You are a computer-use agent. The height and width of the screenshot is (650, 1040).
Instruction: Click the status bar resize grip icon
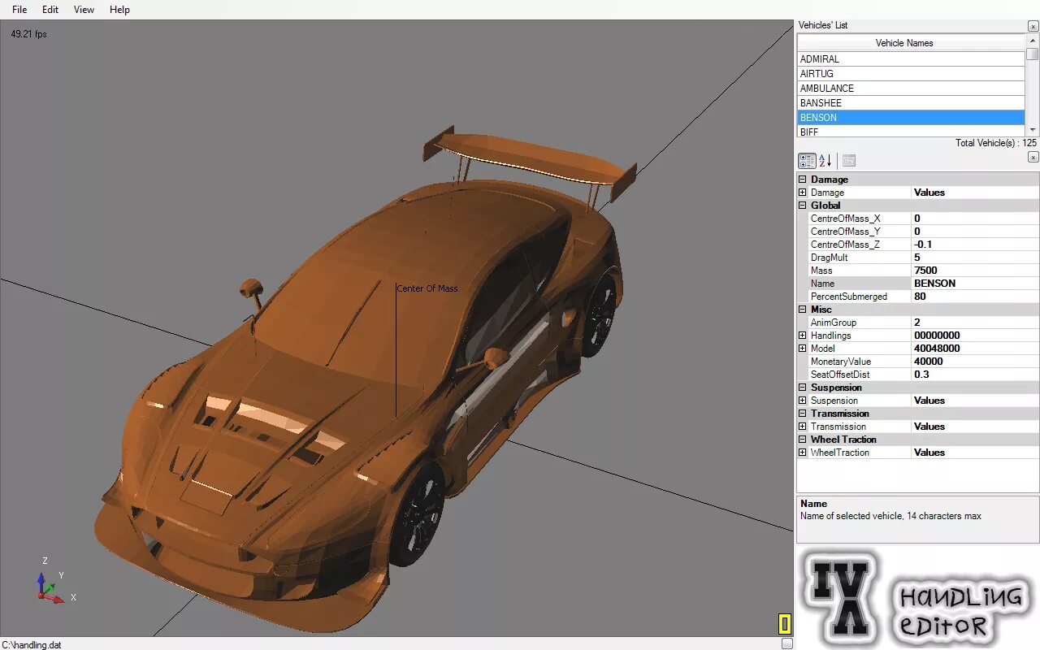786,643
